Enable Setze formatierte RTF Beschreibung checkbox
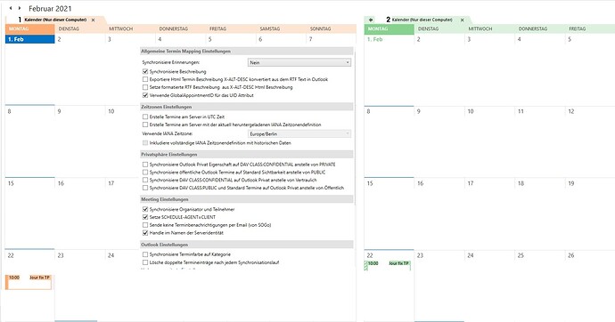 point(145,87)
